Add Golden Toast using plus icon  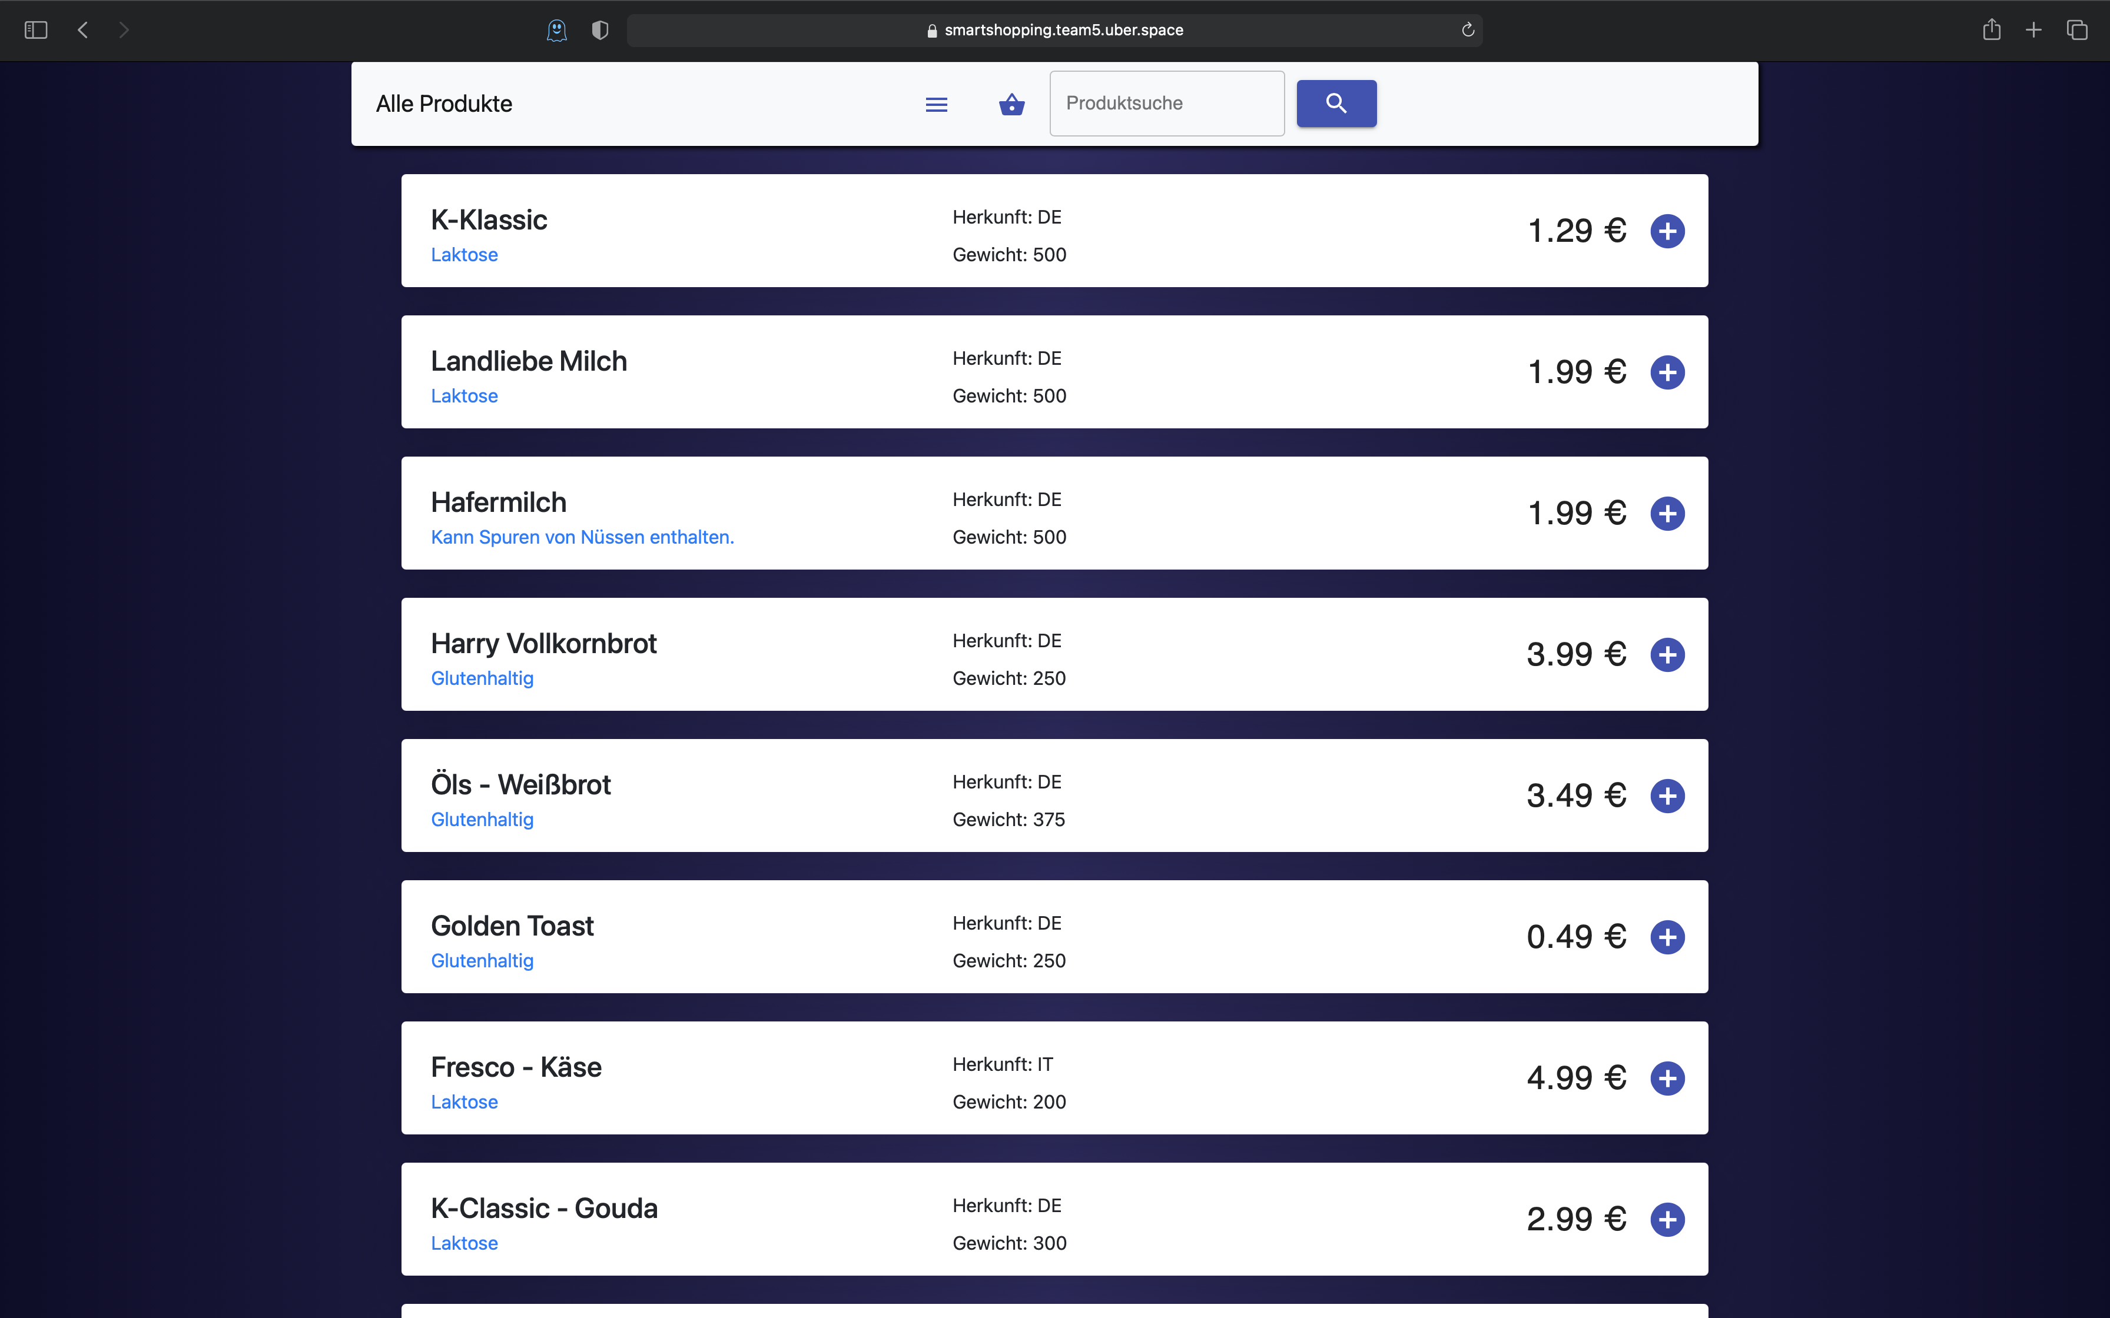click(1667, 937)
